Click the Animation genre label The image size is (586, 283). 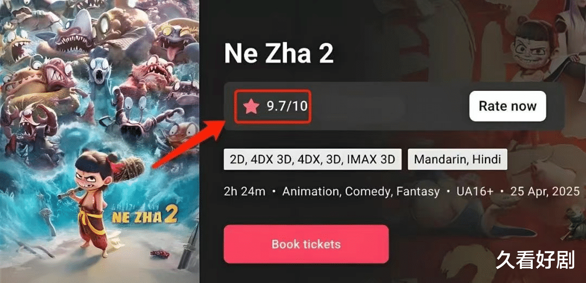pos(311,192)
